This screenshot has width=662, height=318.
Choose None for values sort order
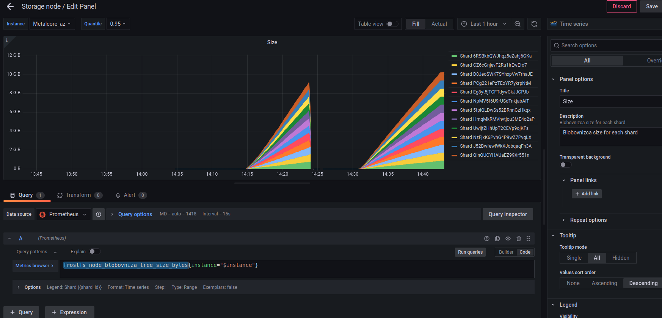pos(573,283)
